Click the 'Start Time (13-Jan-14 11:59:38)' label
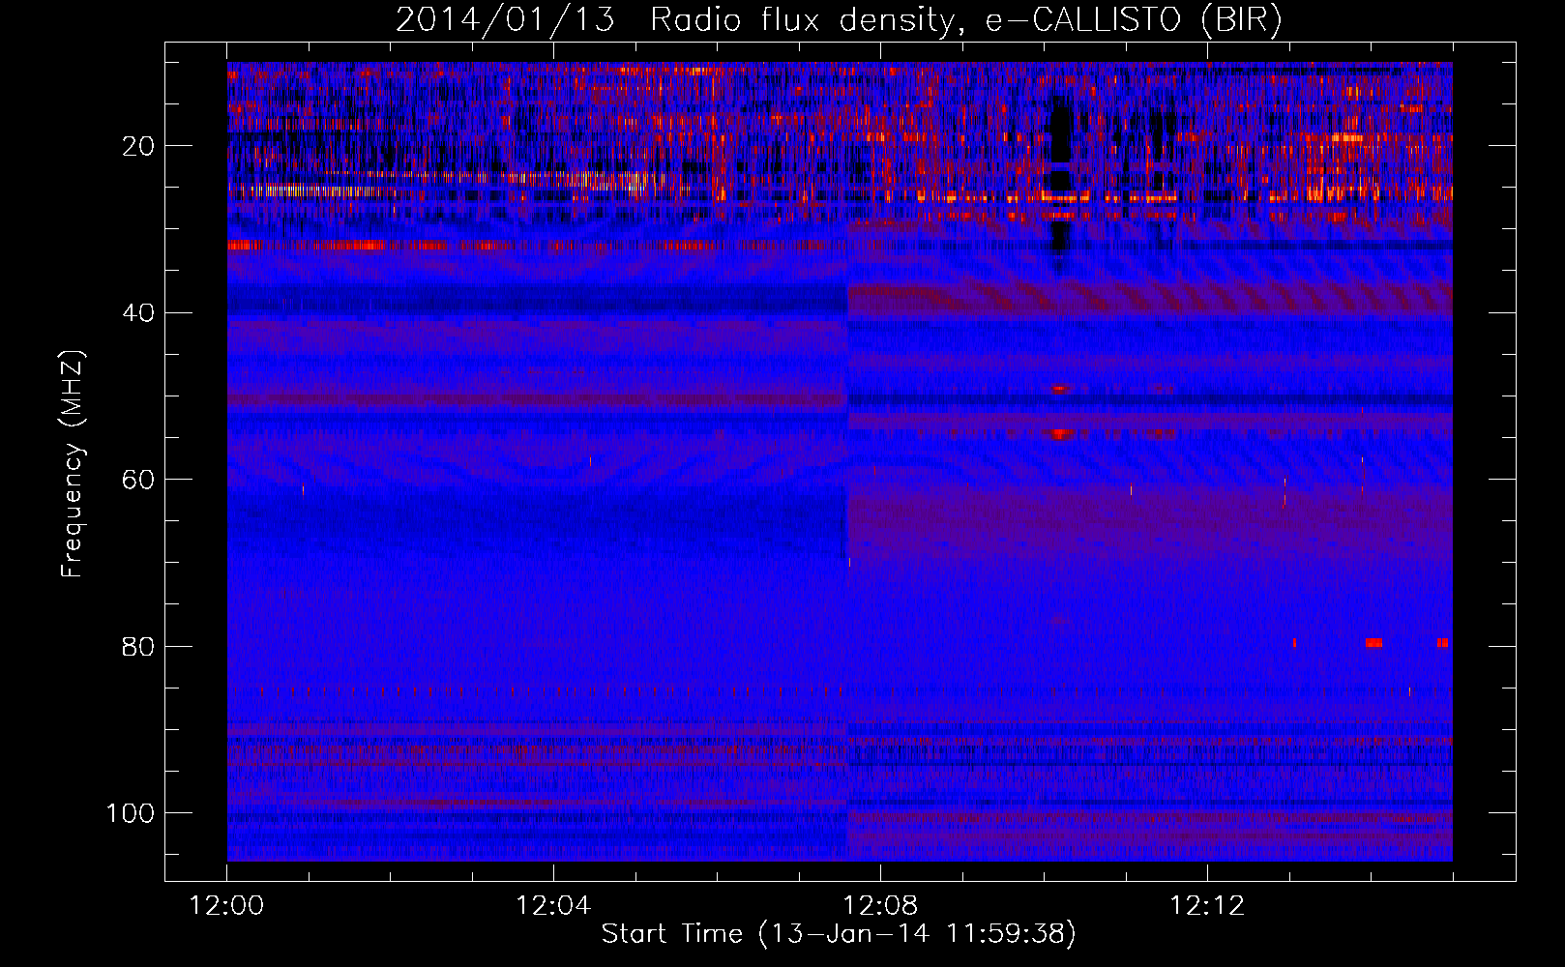The height and width of the screenshot is (967, 1565). pyautogui.click(x=839, y=934)
